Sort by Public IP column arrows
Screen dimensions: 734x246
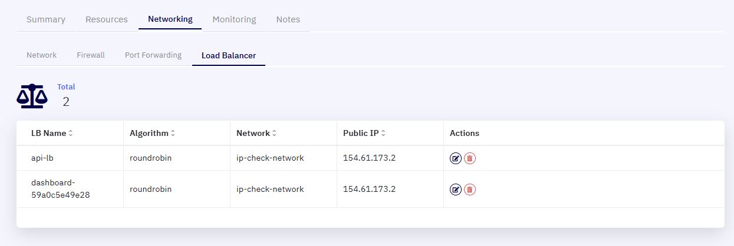pyautogui.click(x=383, y=134)
